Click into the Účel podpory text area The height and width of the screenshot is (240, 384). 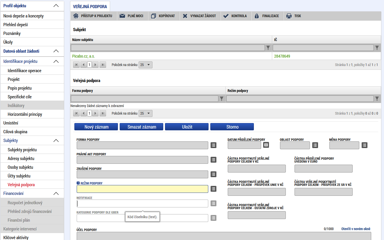(224, 236)
